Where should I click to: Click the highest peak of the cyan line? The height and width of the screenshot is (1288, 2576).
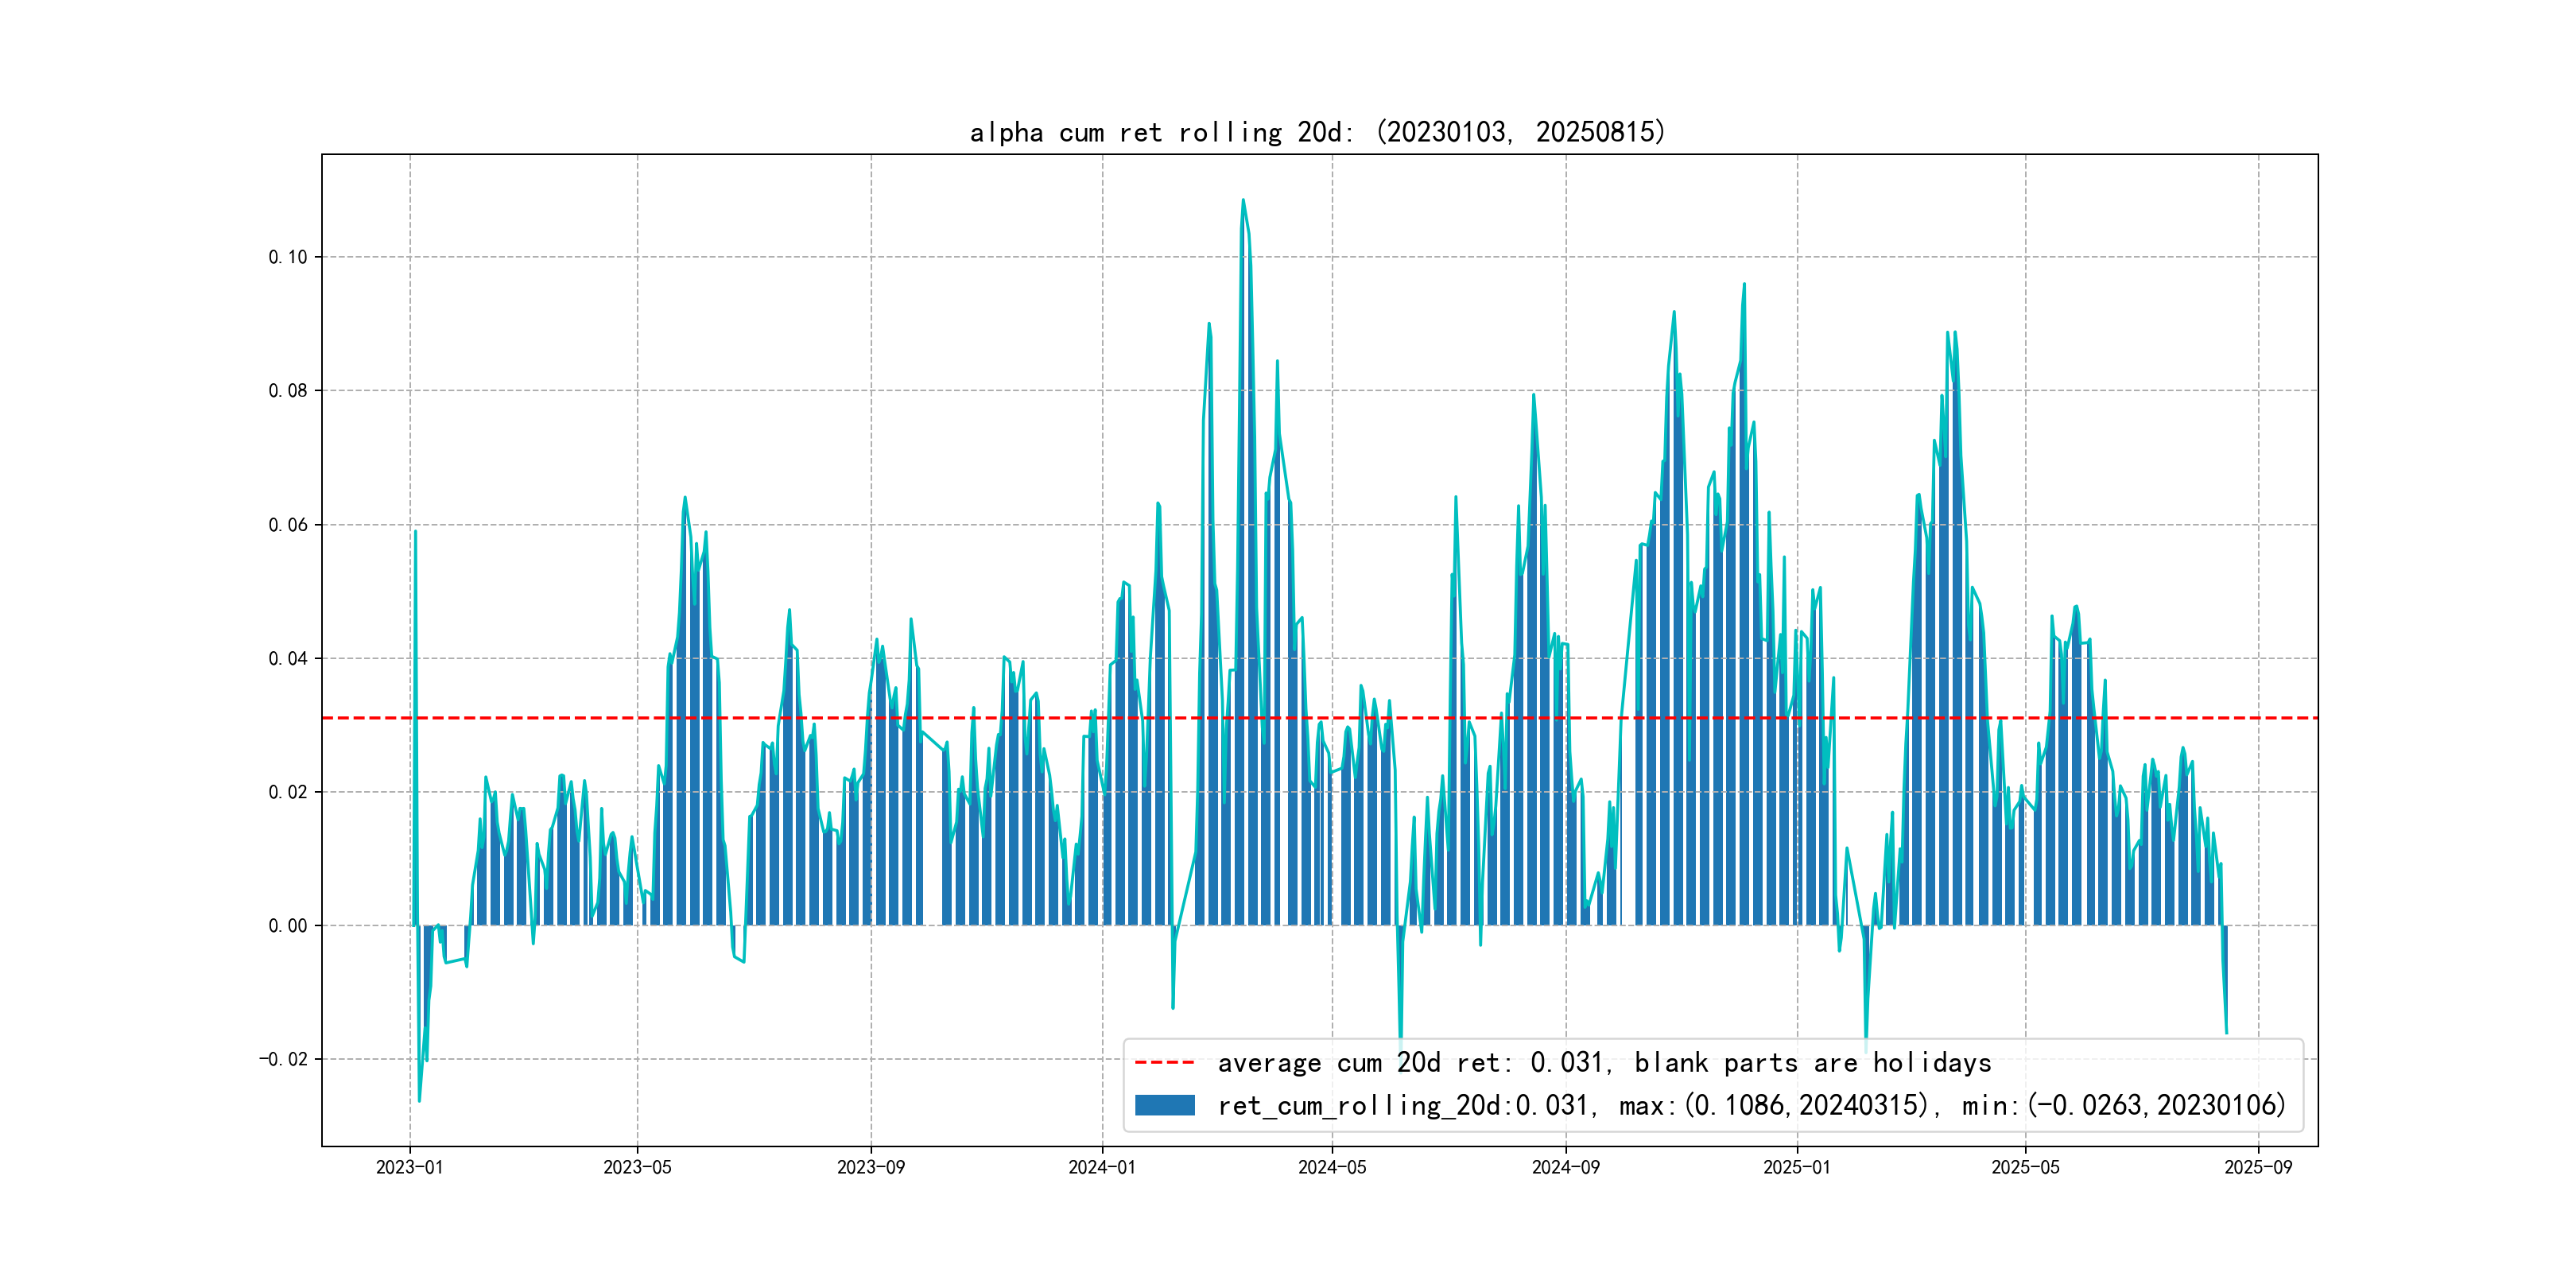tap(1243, 200)
